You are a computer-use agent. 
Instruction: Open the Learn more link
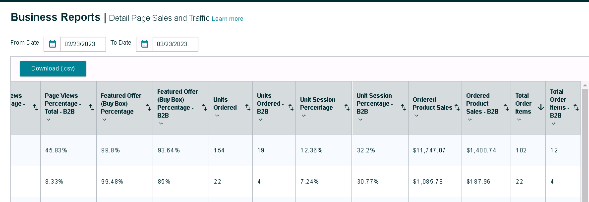[227, 19]
